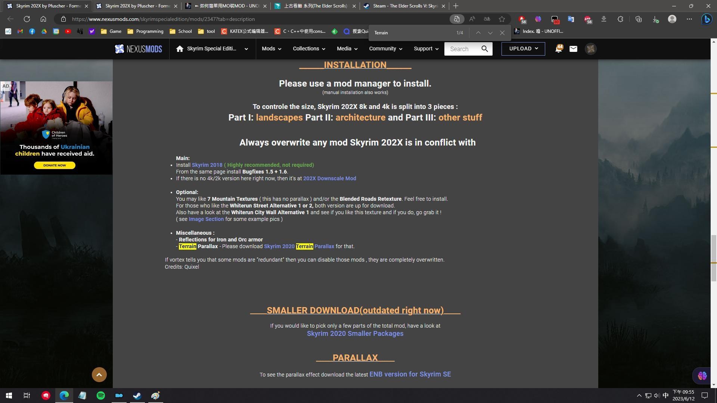Expand the Mods dropdown menu
The image size is (717, 403).
tap(271, 49)
